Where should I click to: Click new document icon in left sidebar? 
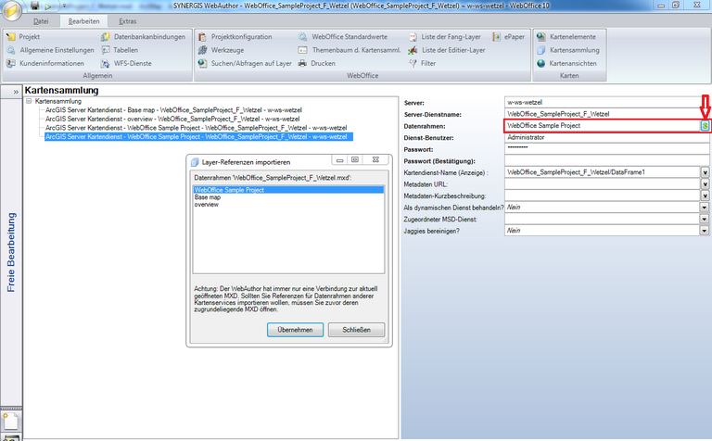point(10,421)
